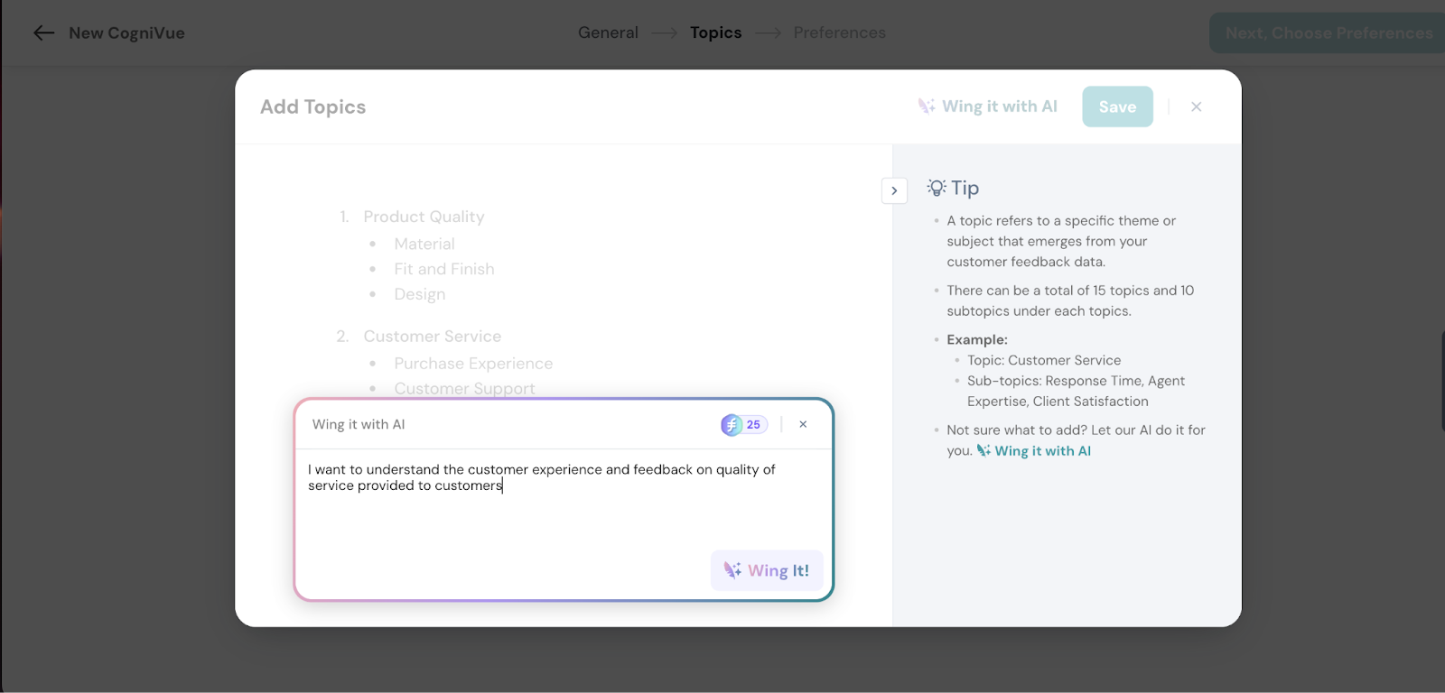
Task: Jump to the Preferences step
Action: tap(839, 32)
